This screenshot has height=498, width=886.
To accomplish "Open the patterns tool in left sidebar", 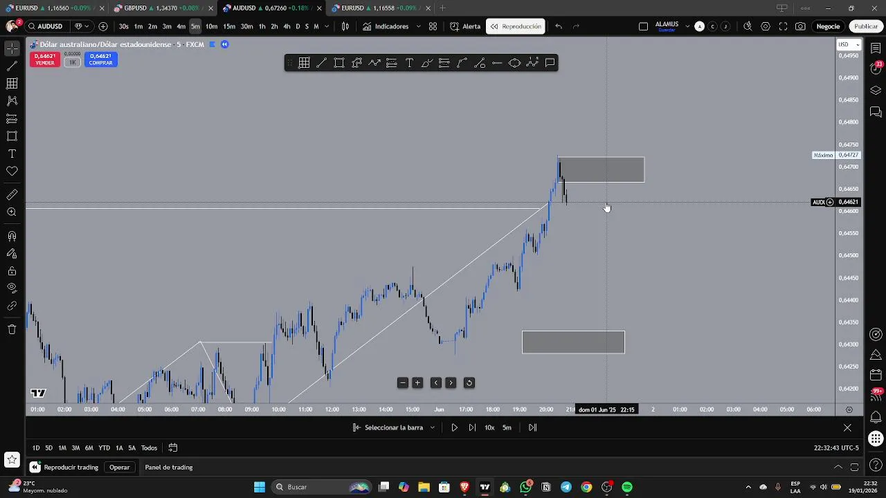I will pyautogui.click(x=12, y=101).
